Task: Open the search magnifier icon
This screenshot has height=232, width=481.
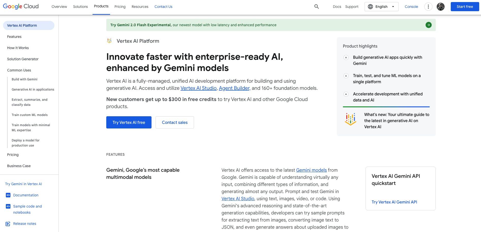Action: tap(317, 7)
